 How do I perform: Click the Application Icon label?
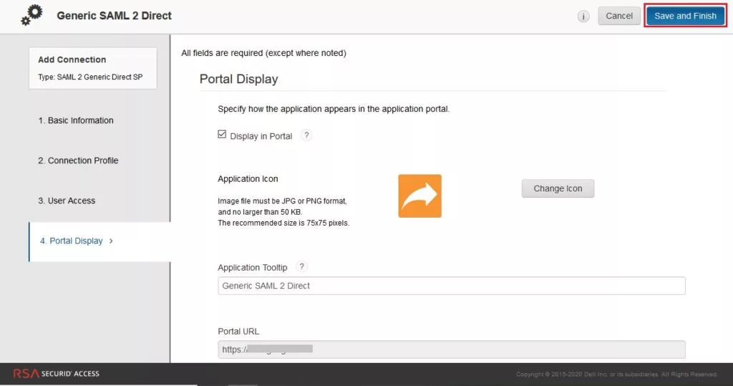click(248, 179)
